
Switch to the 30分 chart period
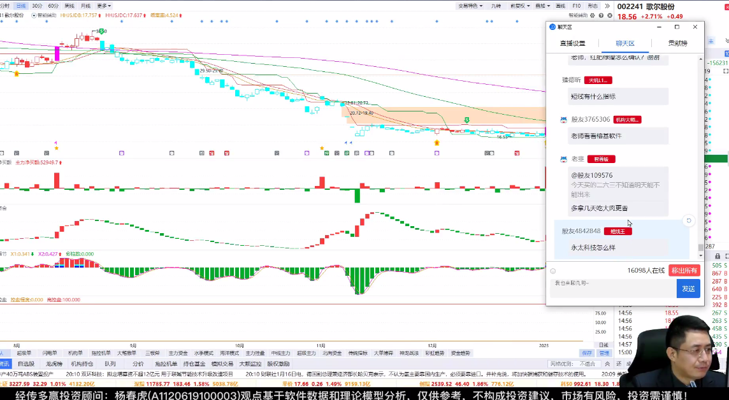(37, 6)
